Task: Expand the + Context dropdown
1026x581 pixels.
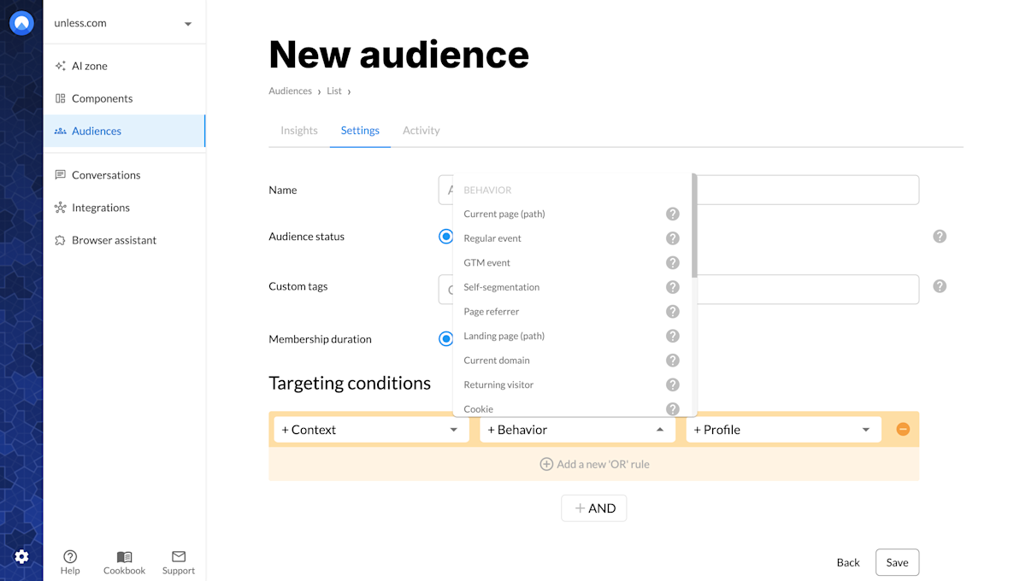Action: (x=371, y=430)
